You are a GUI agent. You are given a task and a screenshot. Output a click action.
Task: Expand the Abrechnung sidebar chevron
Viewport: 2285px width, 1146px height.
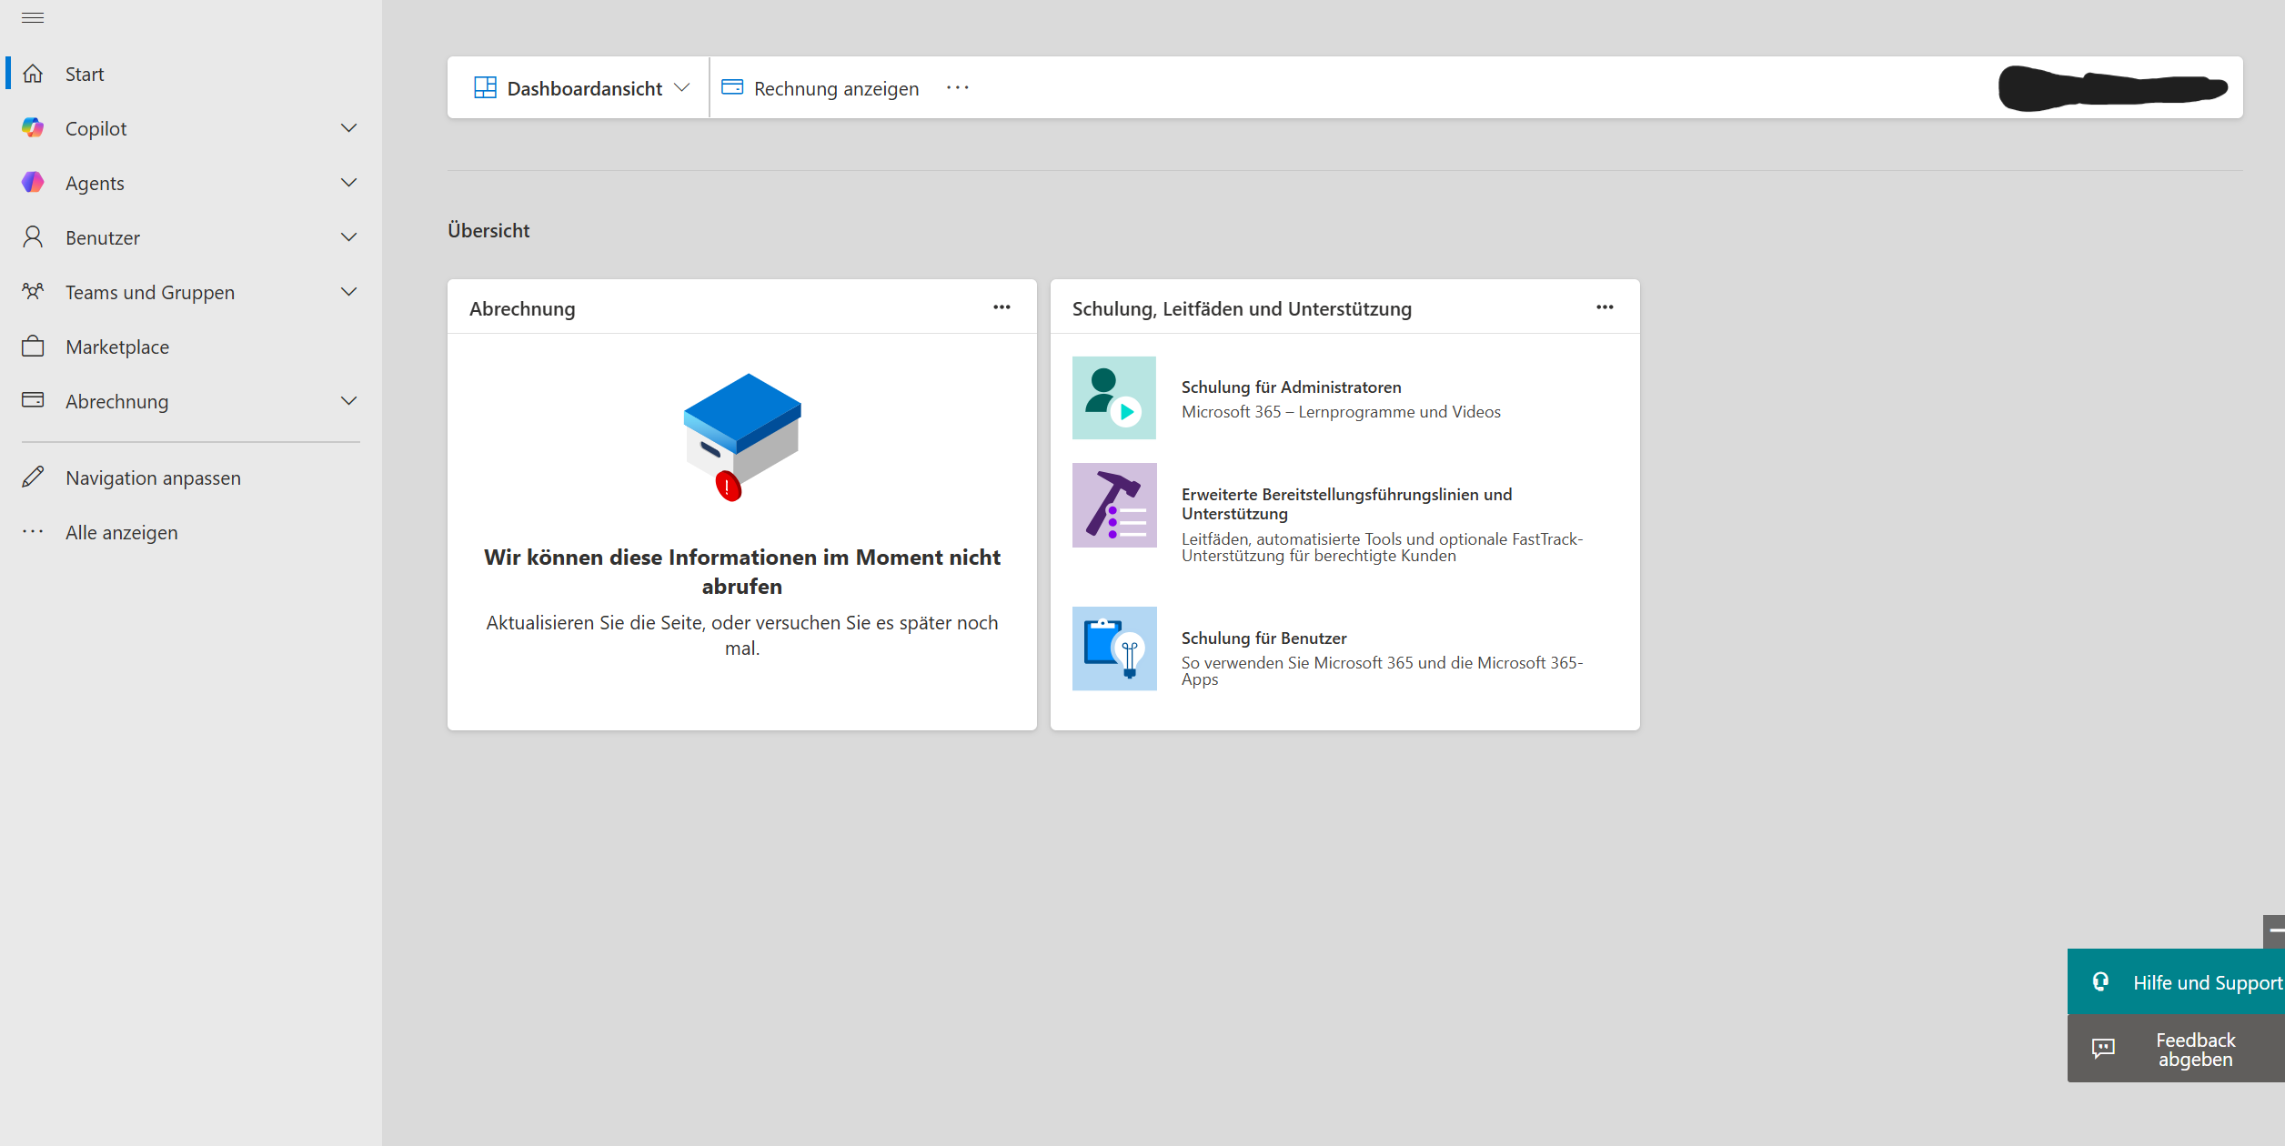coord(348,401)
